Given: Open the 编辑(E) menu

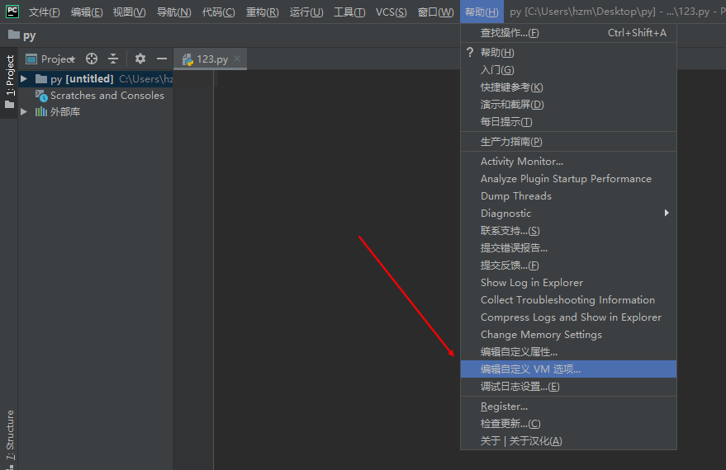Looking at the screenshot, I should pyautogui.click(x=87, y=12).
